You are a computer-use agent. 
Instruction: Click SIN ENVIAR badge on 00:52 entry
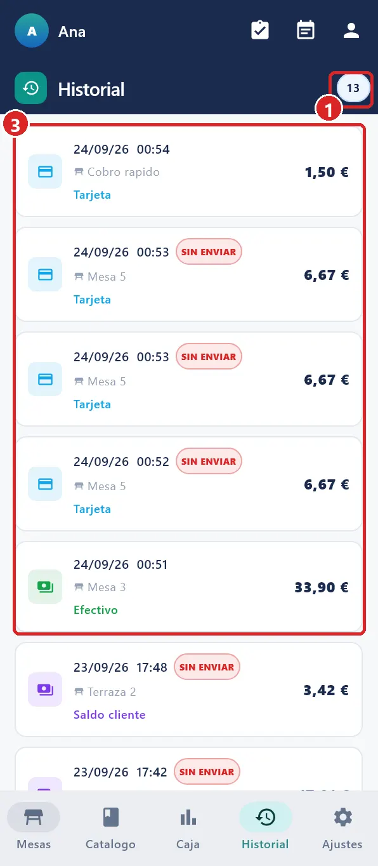(x=209, y=462)
